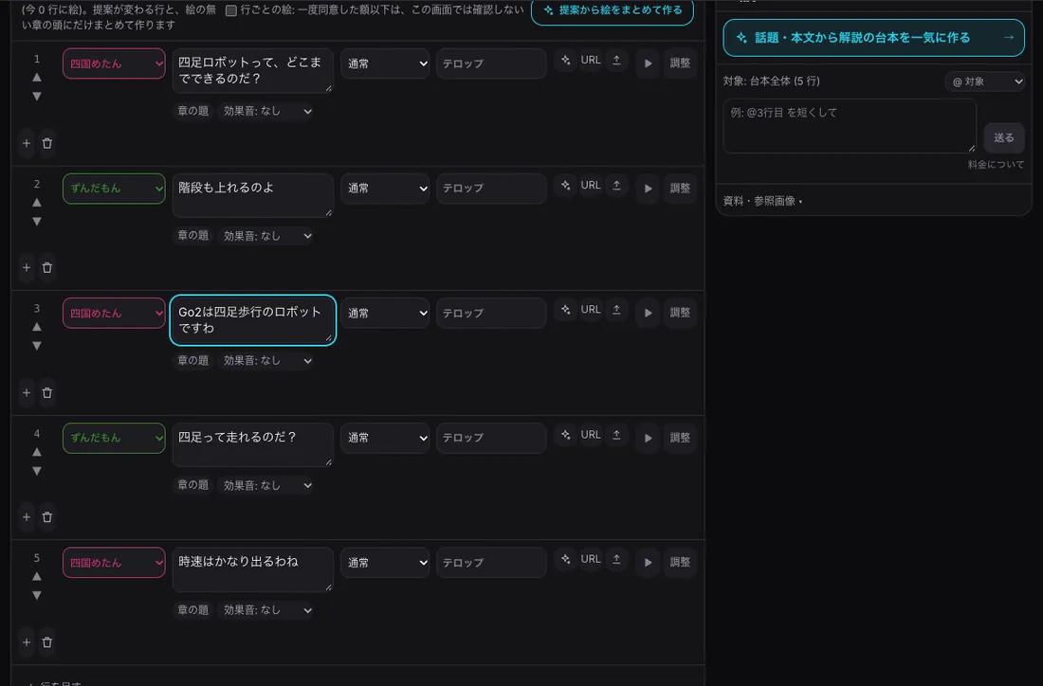The image size is (1043, 686).
Task: Click the script text Go2は四足歩行のロボットですわ
Action: pyautogui.click(x=253, y=319)
